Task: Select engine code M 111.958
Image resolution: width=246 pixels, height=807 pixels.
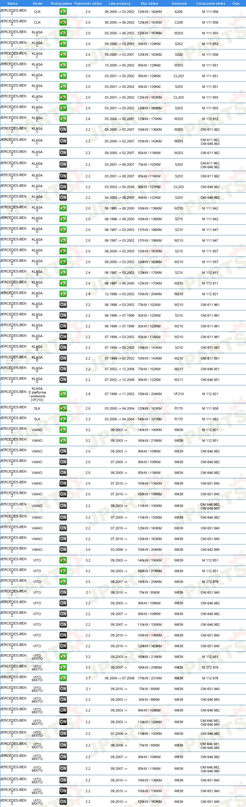Action: pyautogui.click(x=210, y=408)
